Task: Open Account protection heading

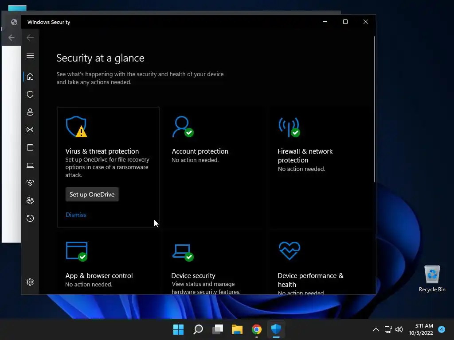Action: (x=200, y=151)
